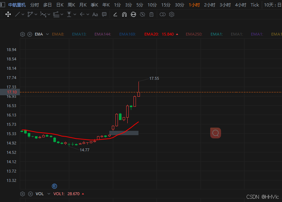Remove the EMA indicator
The height and width of the screenshot is (202, 282).
tap(30, 34)
